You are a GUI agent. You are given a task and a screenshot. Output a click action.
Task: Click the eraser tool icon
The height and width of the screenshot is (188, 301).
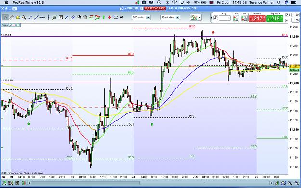pos(79,17)
